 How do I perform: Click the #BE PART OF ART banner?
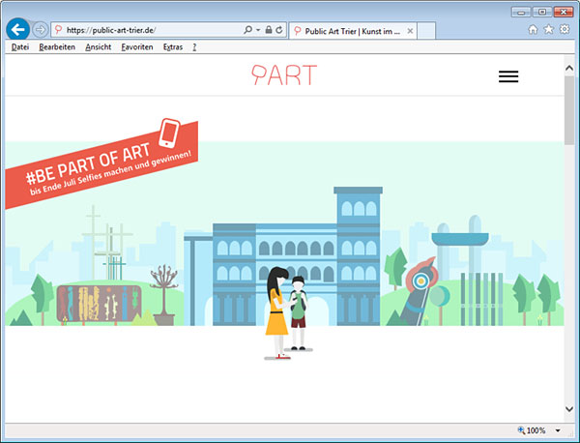coord(101,165)
